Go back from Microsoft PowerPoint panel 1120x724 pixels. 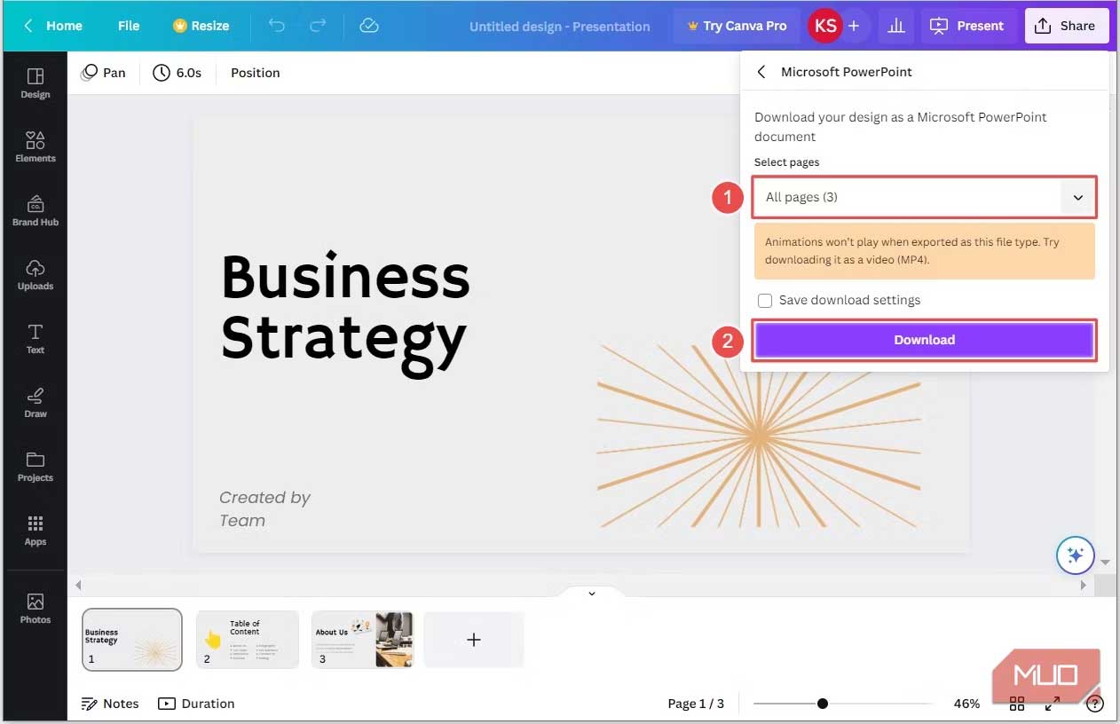761,72
